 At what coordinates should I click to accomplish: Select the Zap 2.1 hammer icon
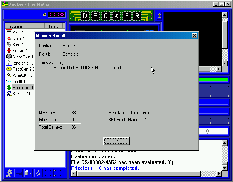click(x=9, y=32)
